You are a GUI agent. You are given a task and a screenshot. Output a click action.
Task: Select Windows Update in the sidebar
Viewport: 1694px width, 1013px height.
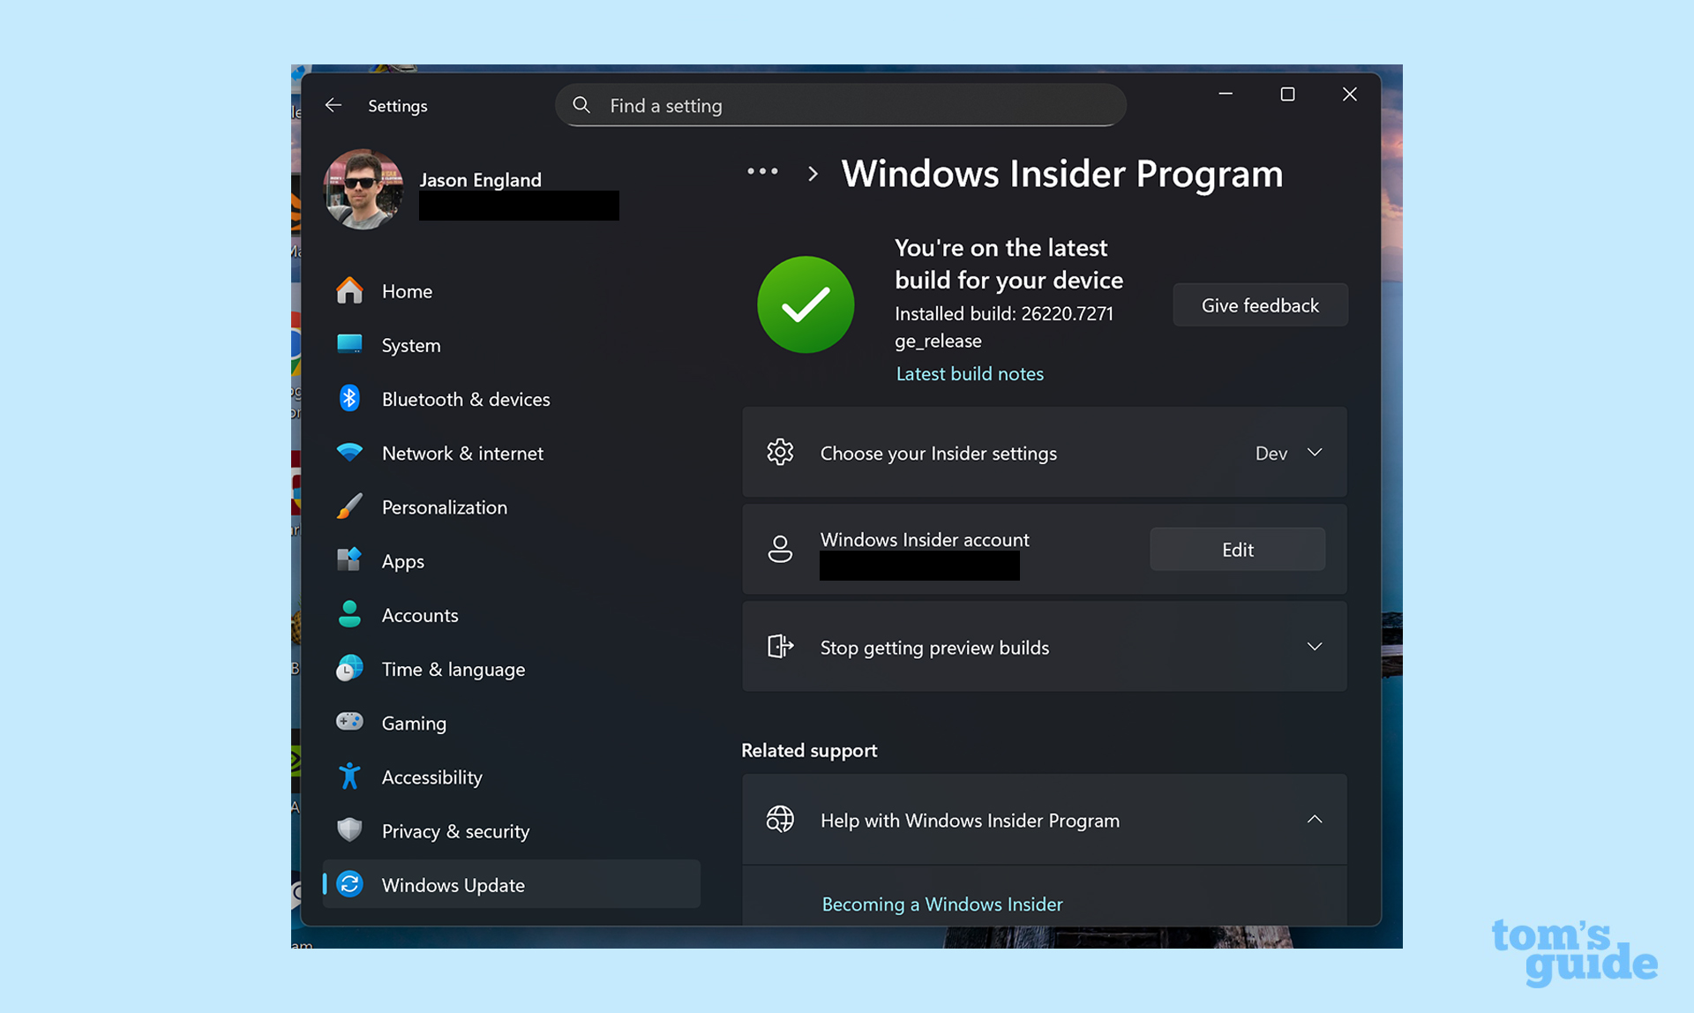453,884
